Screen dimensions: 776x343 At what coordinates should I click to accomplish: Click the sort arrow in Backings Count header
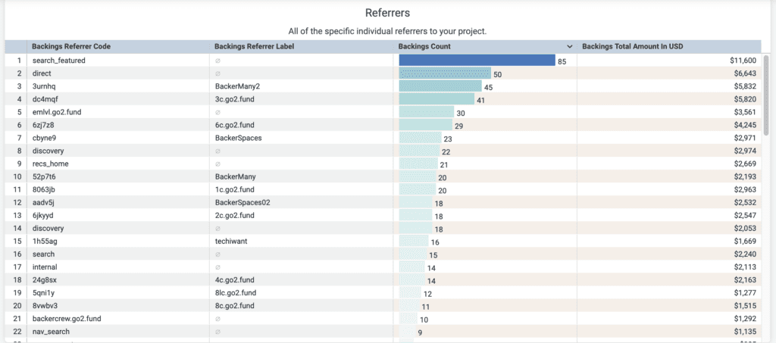(x=570, y=47)
